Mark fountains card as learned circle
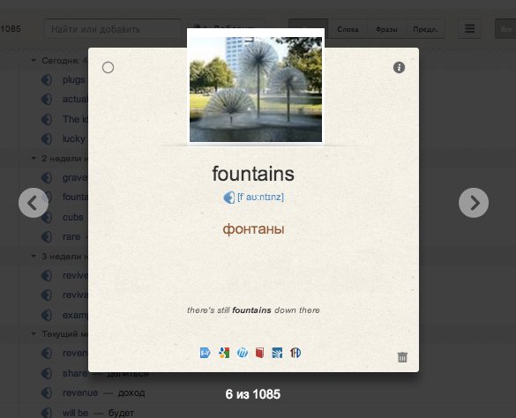Image resolution: width=516 pixels, height=418 pixels. (x=108, y=68)
